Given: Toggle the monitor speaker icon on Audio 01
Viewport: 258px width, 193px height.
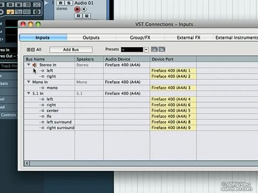Looking at the screenshot, I should 84,9.
